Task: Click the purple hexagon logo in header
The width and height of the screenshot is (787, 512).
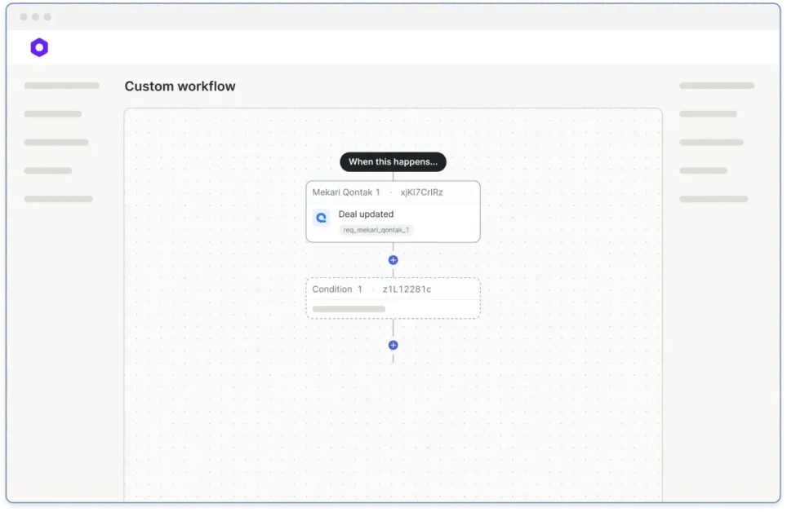Action: (39, 48)
